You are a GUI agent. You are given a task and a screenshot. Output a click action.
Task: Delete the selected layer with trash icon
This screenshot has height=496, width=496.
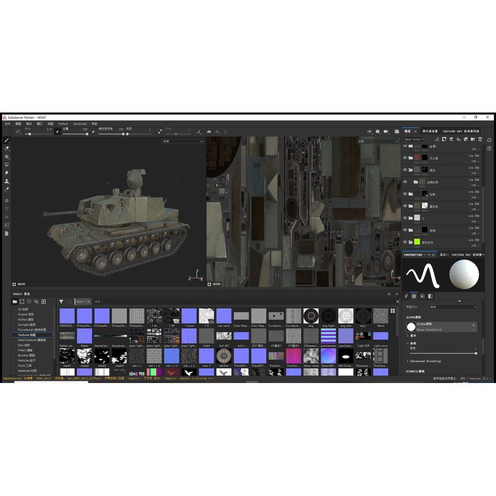(480, 139)
